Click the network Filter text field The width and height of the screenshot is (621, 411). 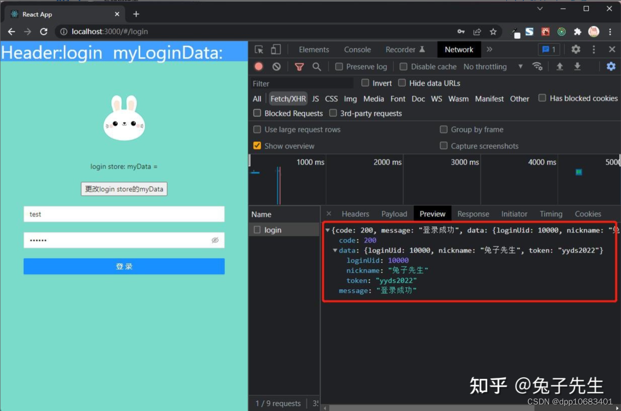(302, 84)
